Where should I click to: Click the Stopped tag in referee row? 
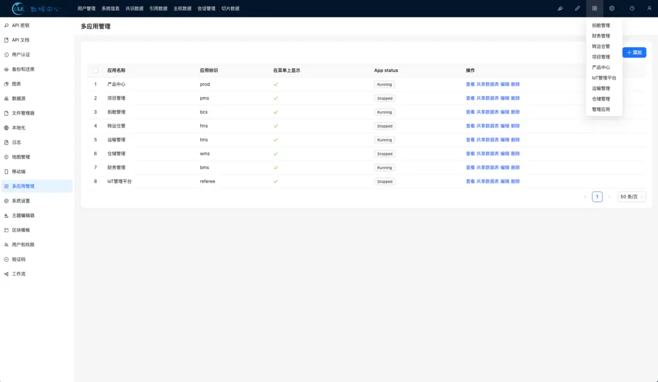pyautogui.click(x=384, y=181)
